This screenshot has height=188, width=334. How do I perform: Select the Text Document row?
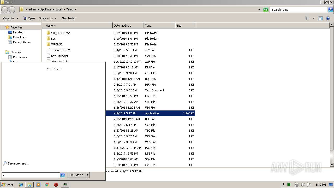tap(150, 90)
